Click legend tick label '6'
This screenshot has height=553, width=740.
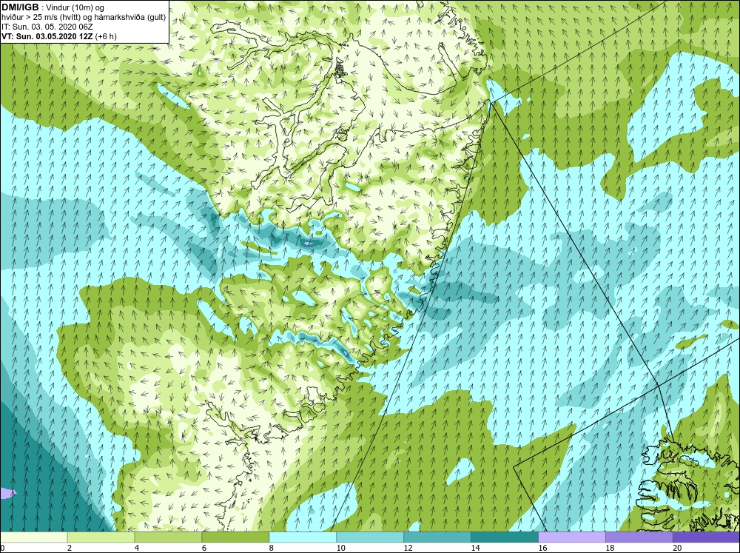[204, 548]
